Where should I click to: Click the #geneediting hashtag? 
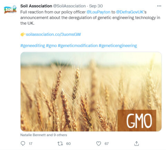click(x=33, y=46)
